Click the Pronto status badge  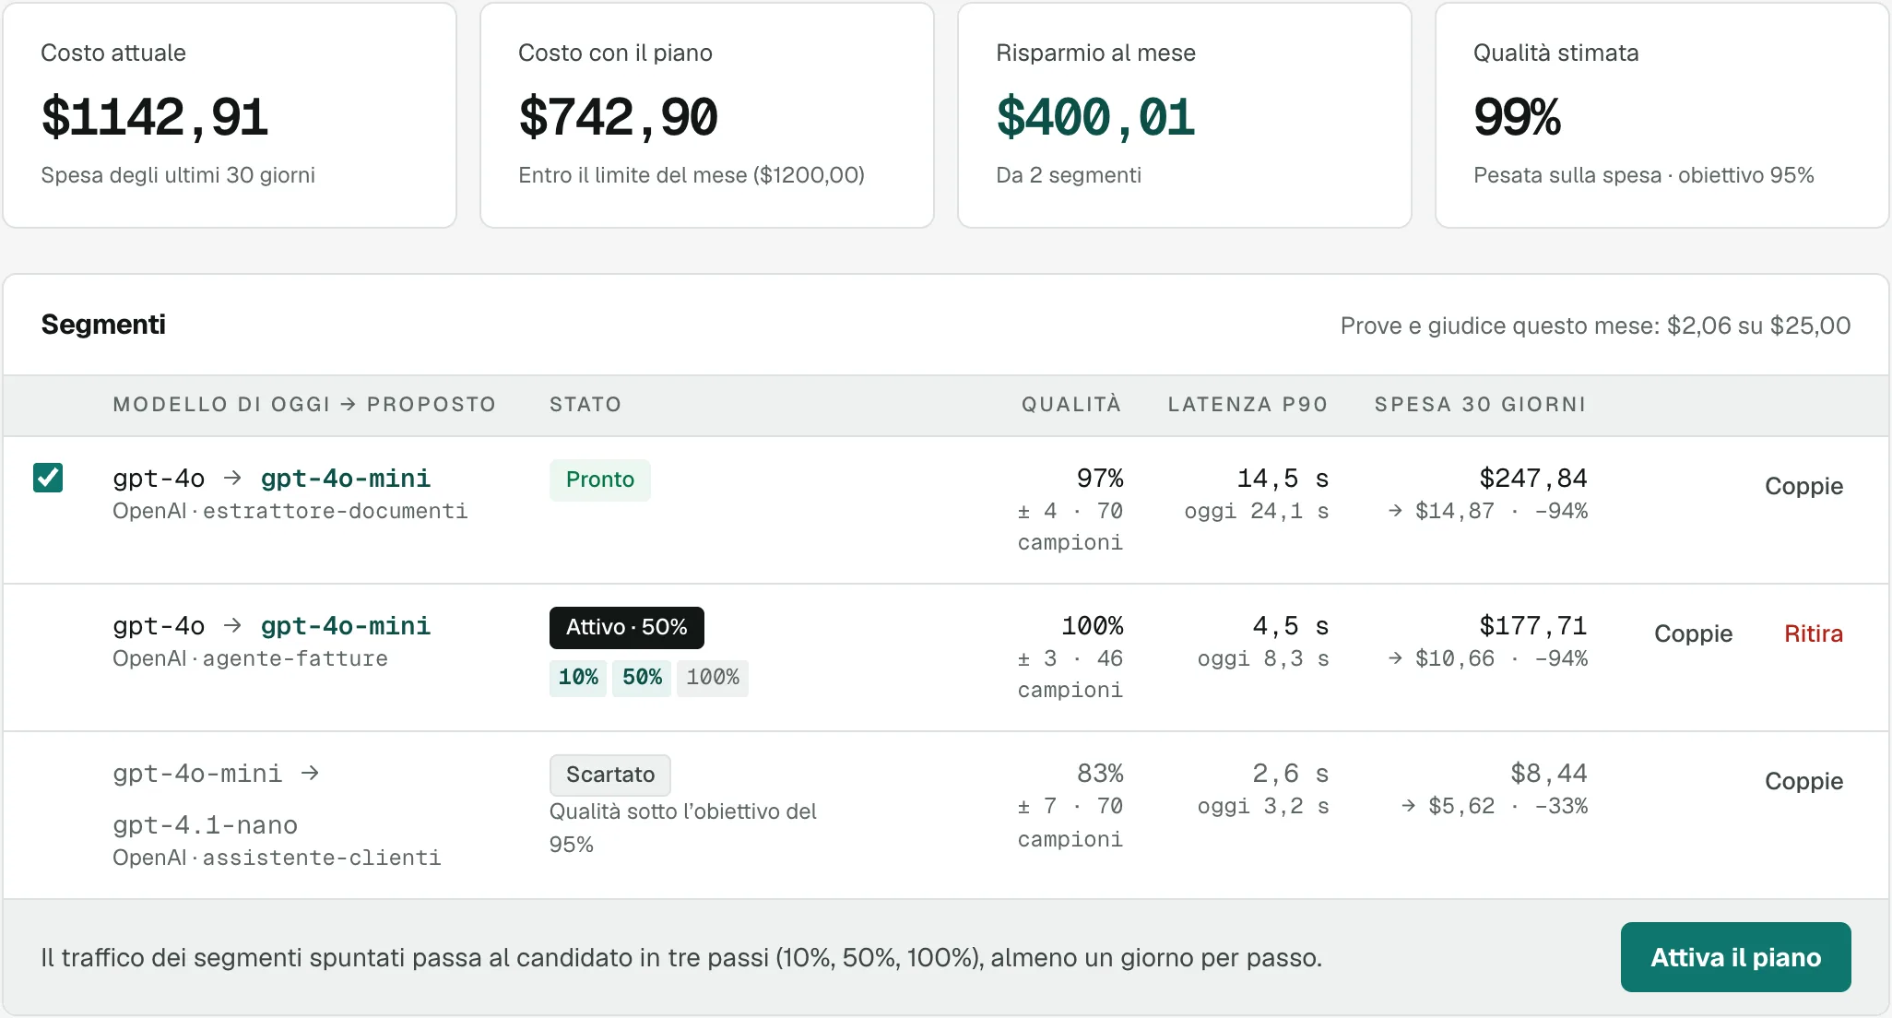600,479
